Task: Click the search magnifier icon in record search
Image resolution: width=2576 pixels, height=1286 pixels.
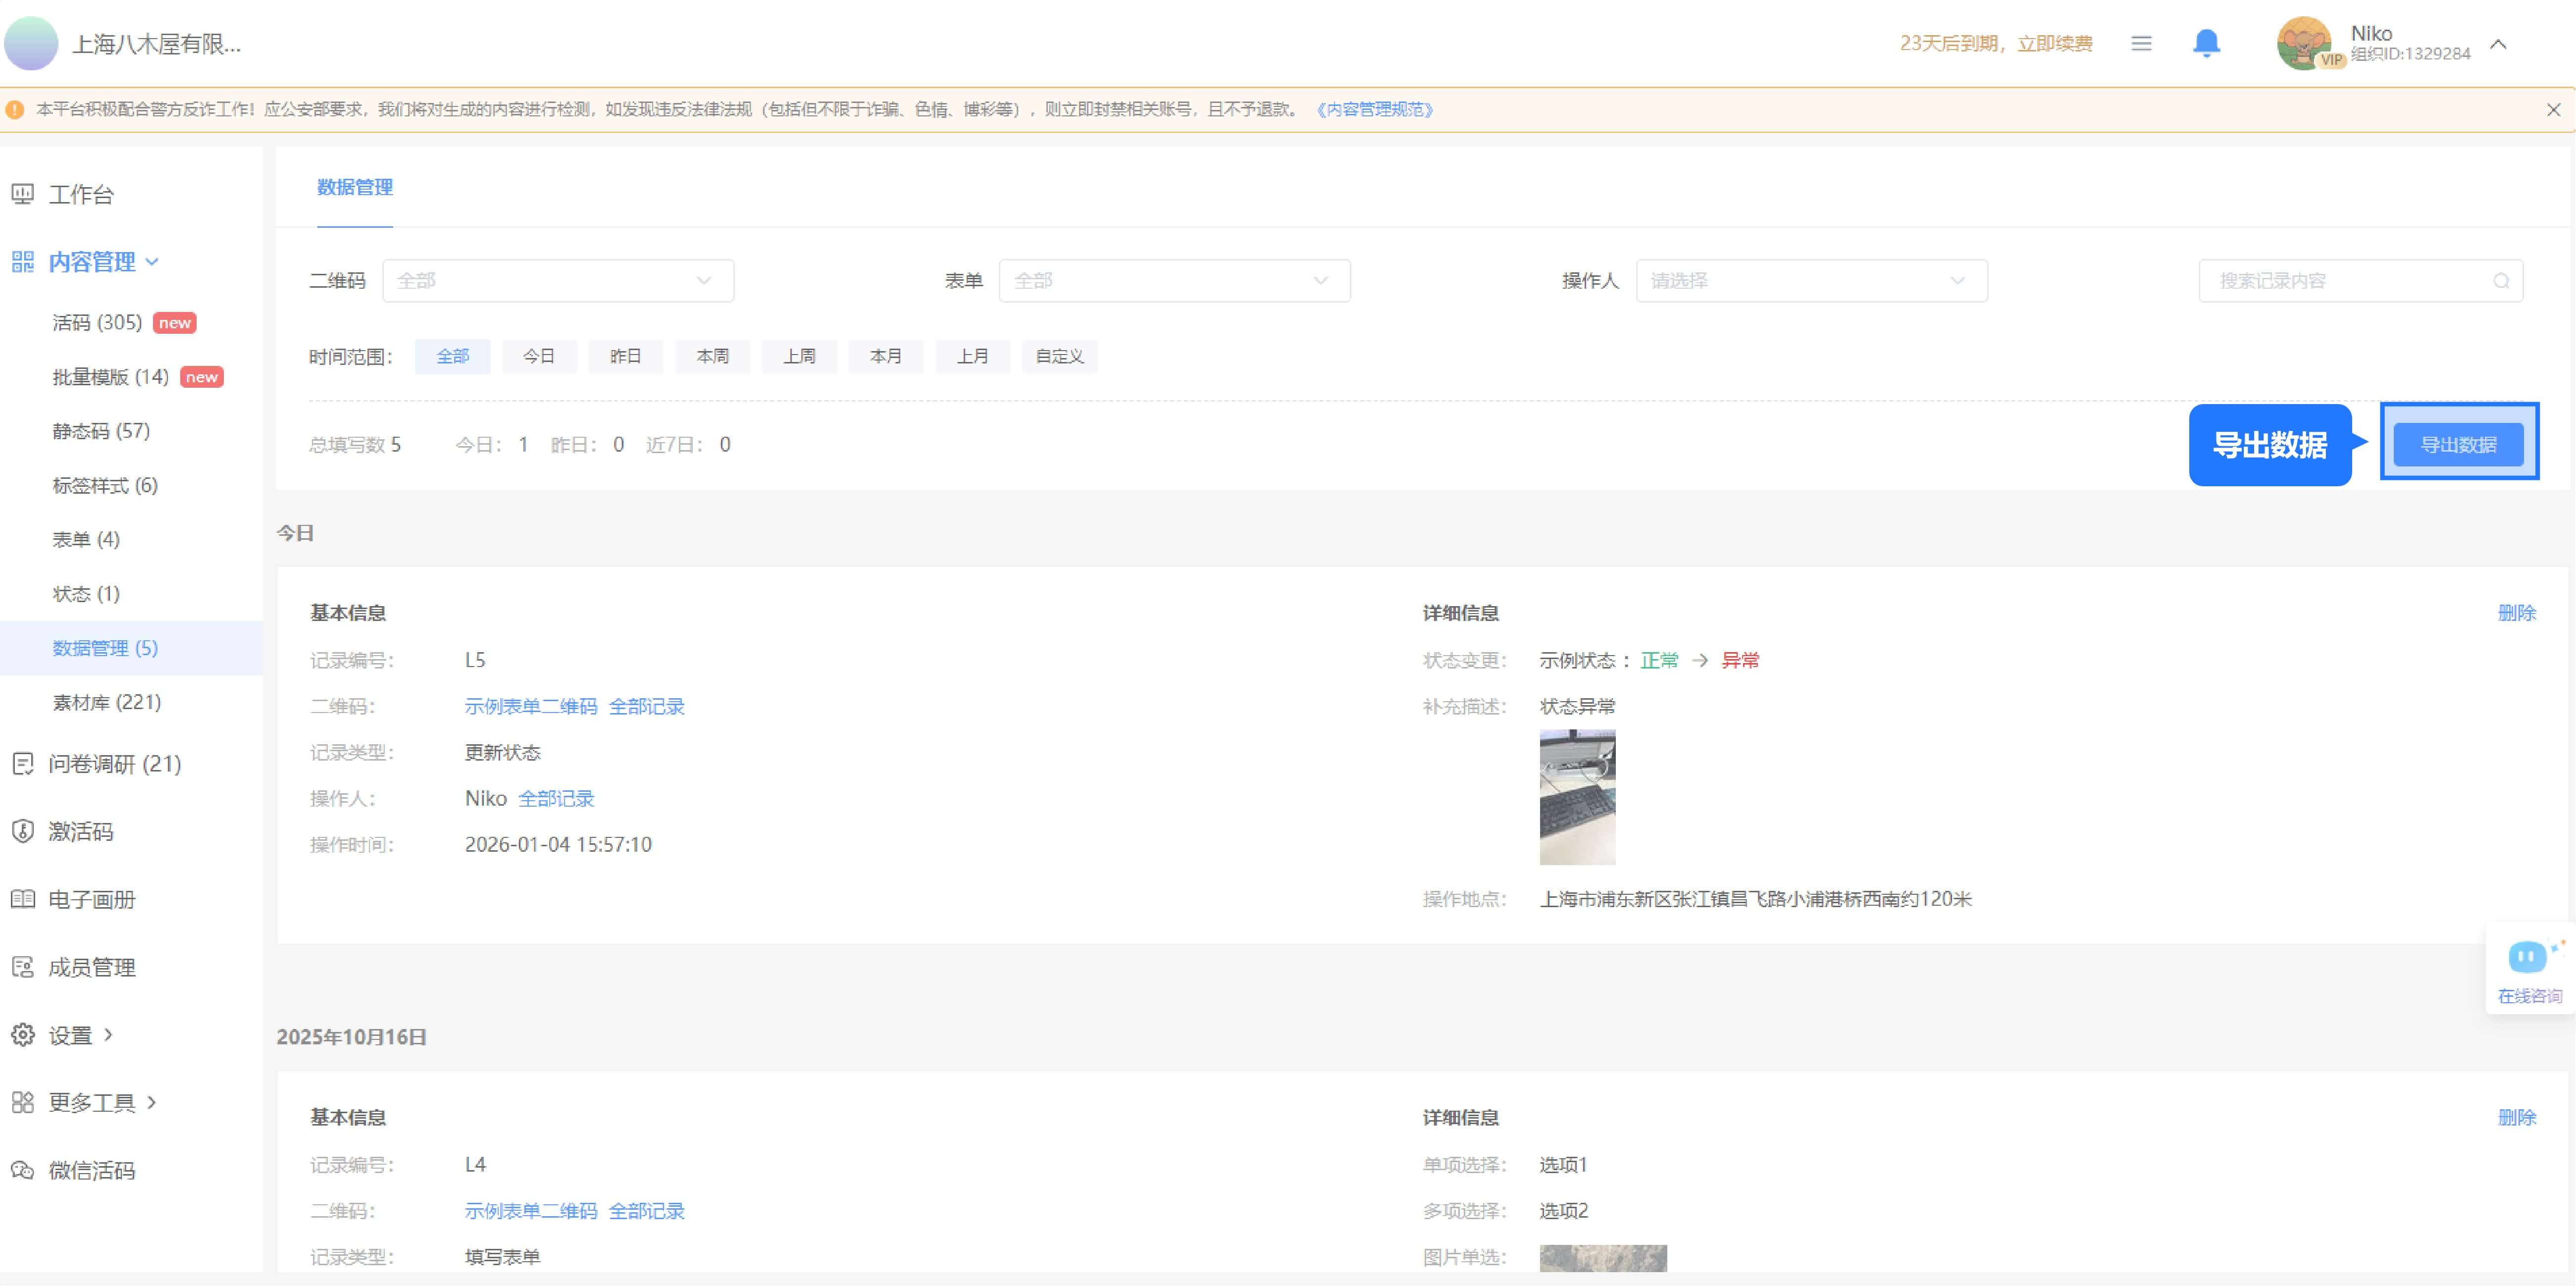Action: (x=2501, y=281)
